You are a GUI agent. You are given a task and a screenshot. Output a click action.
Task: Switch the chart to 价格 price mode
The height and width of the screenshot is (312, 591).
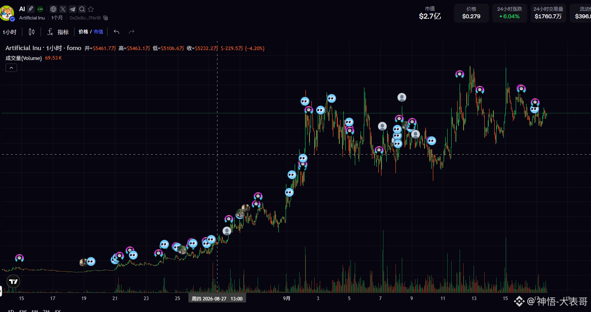[83, 32]
